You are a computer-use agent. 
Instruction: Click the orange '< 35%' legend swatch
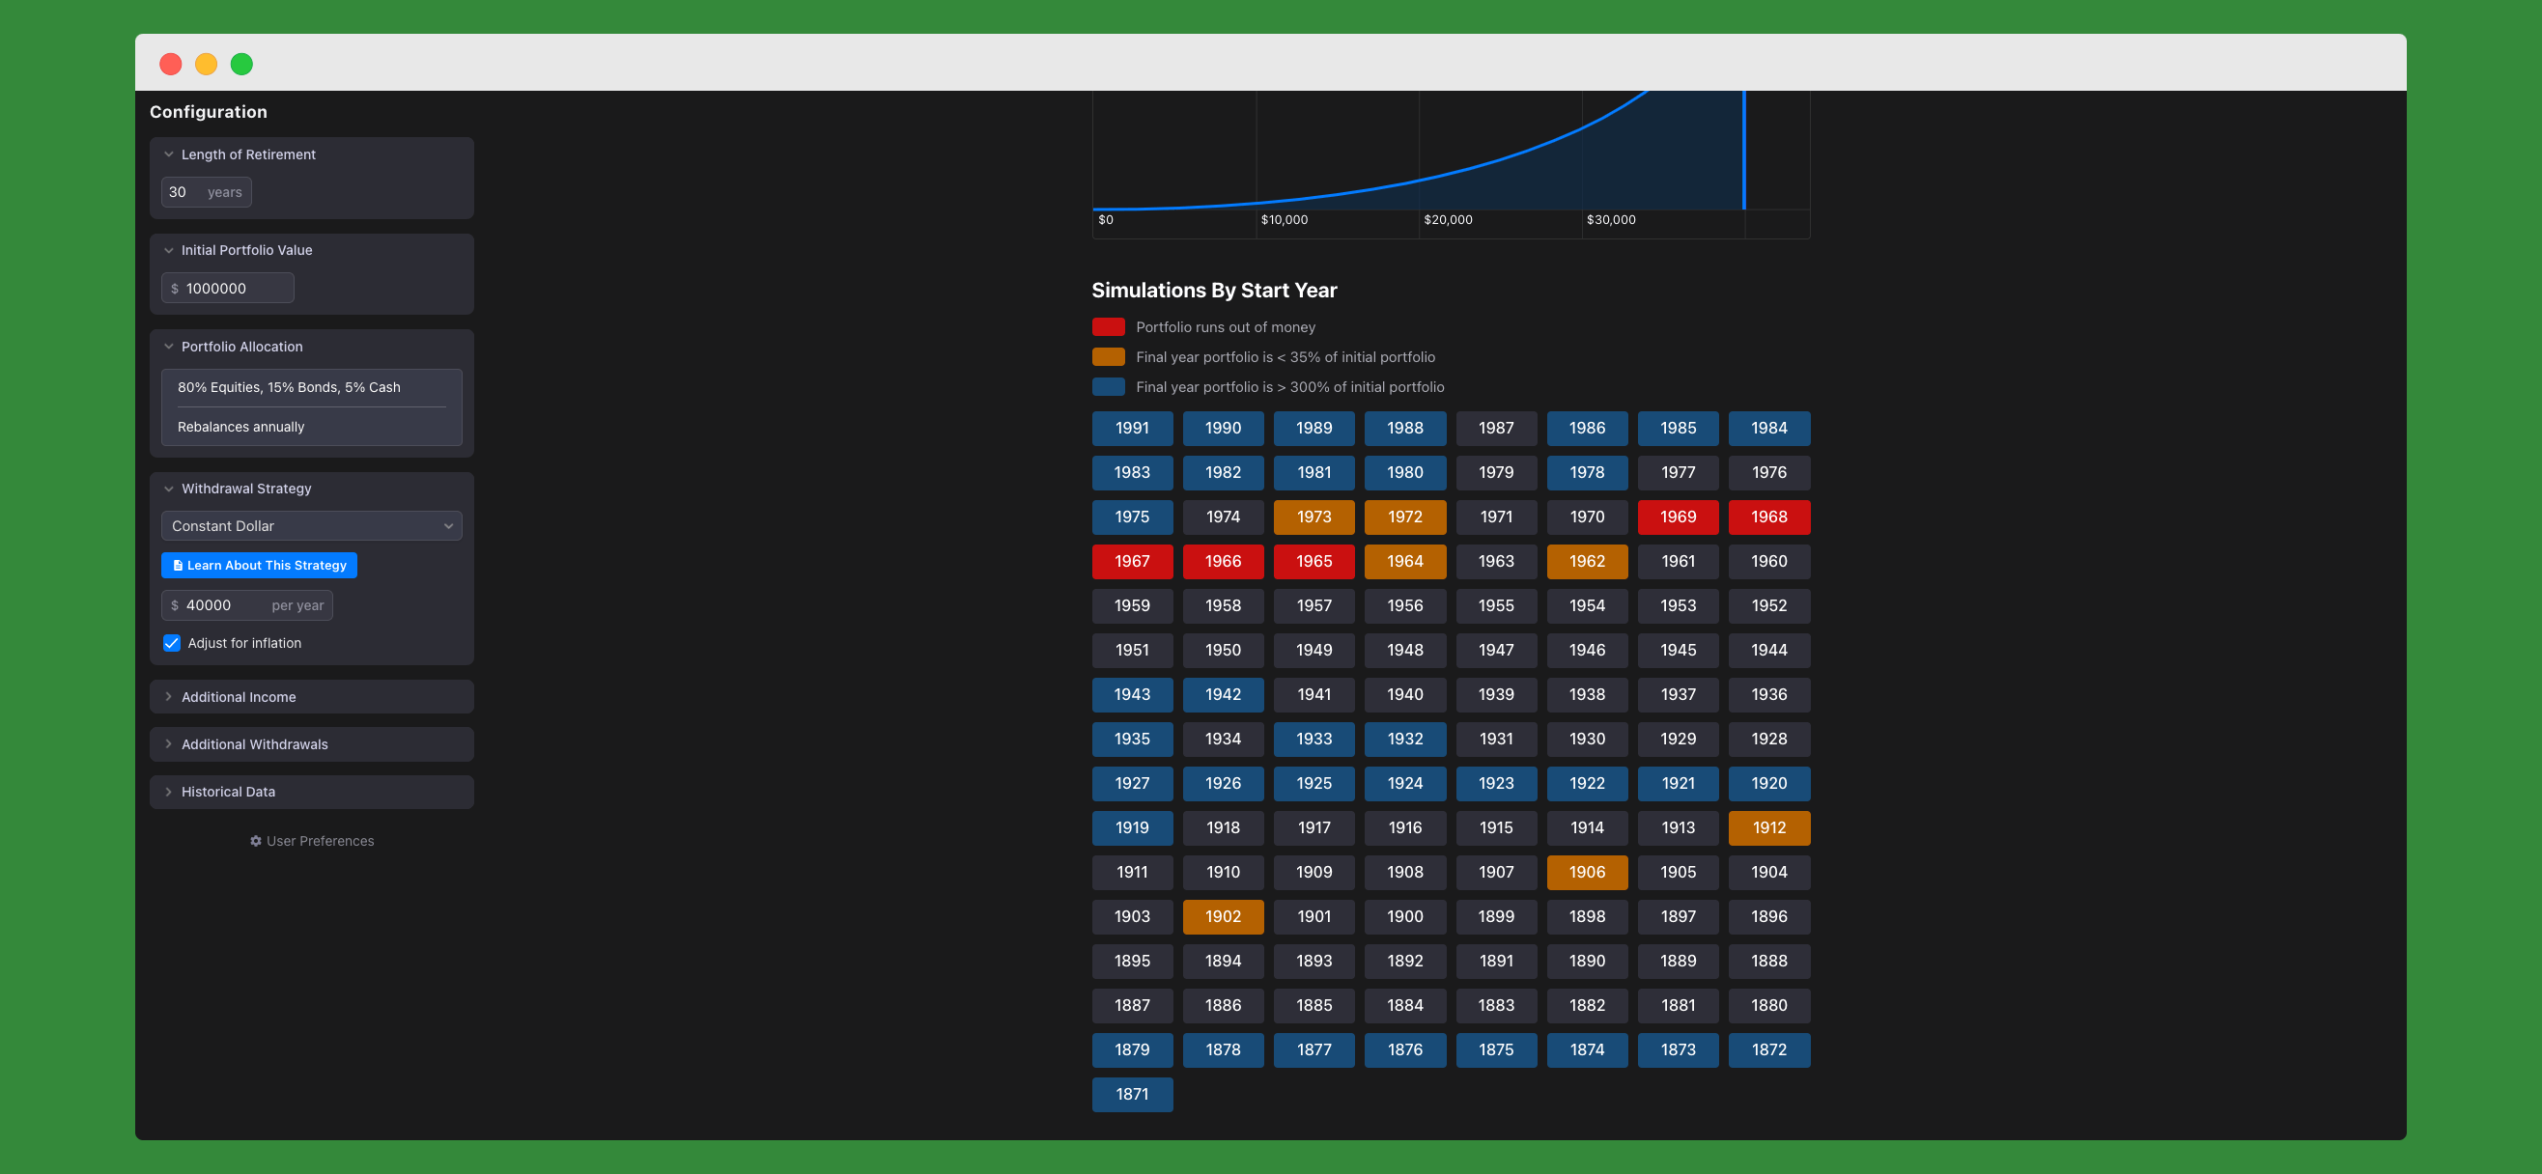pos(1108,356)
